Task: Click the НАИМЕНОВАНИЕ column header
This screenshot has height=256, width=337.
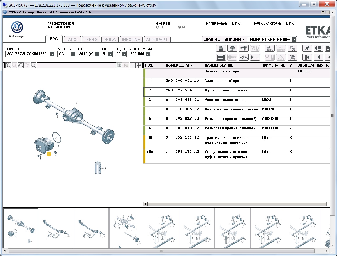Action: [219, 65]
